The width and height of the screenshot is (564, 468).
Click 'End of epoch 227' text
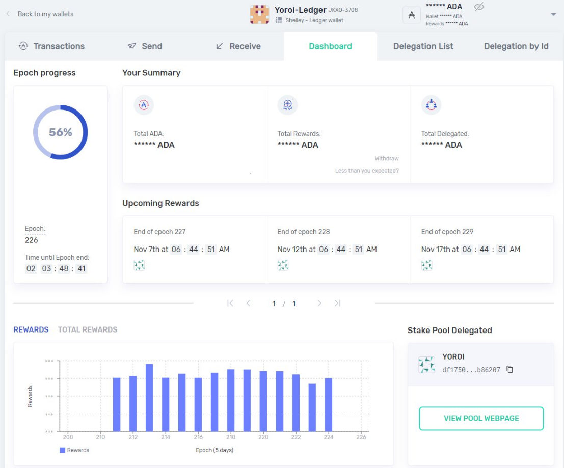(159, 232)
